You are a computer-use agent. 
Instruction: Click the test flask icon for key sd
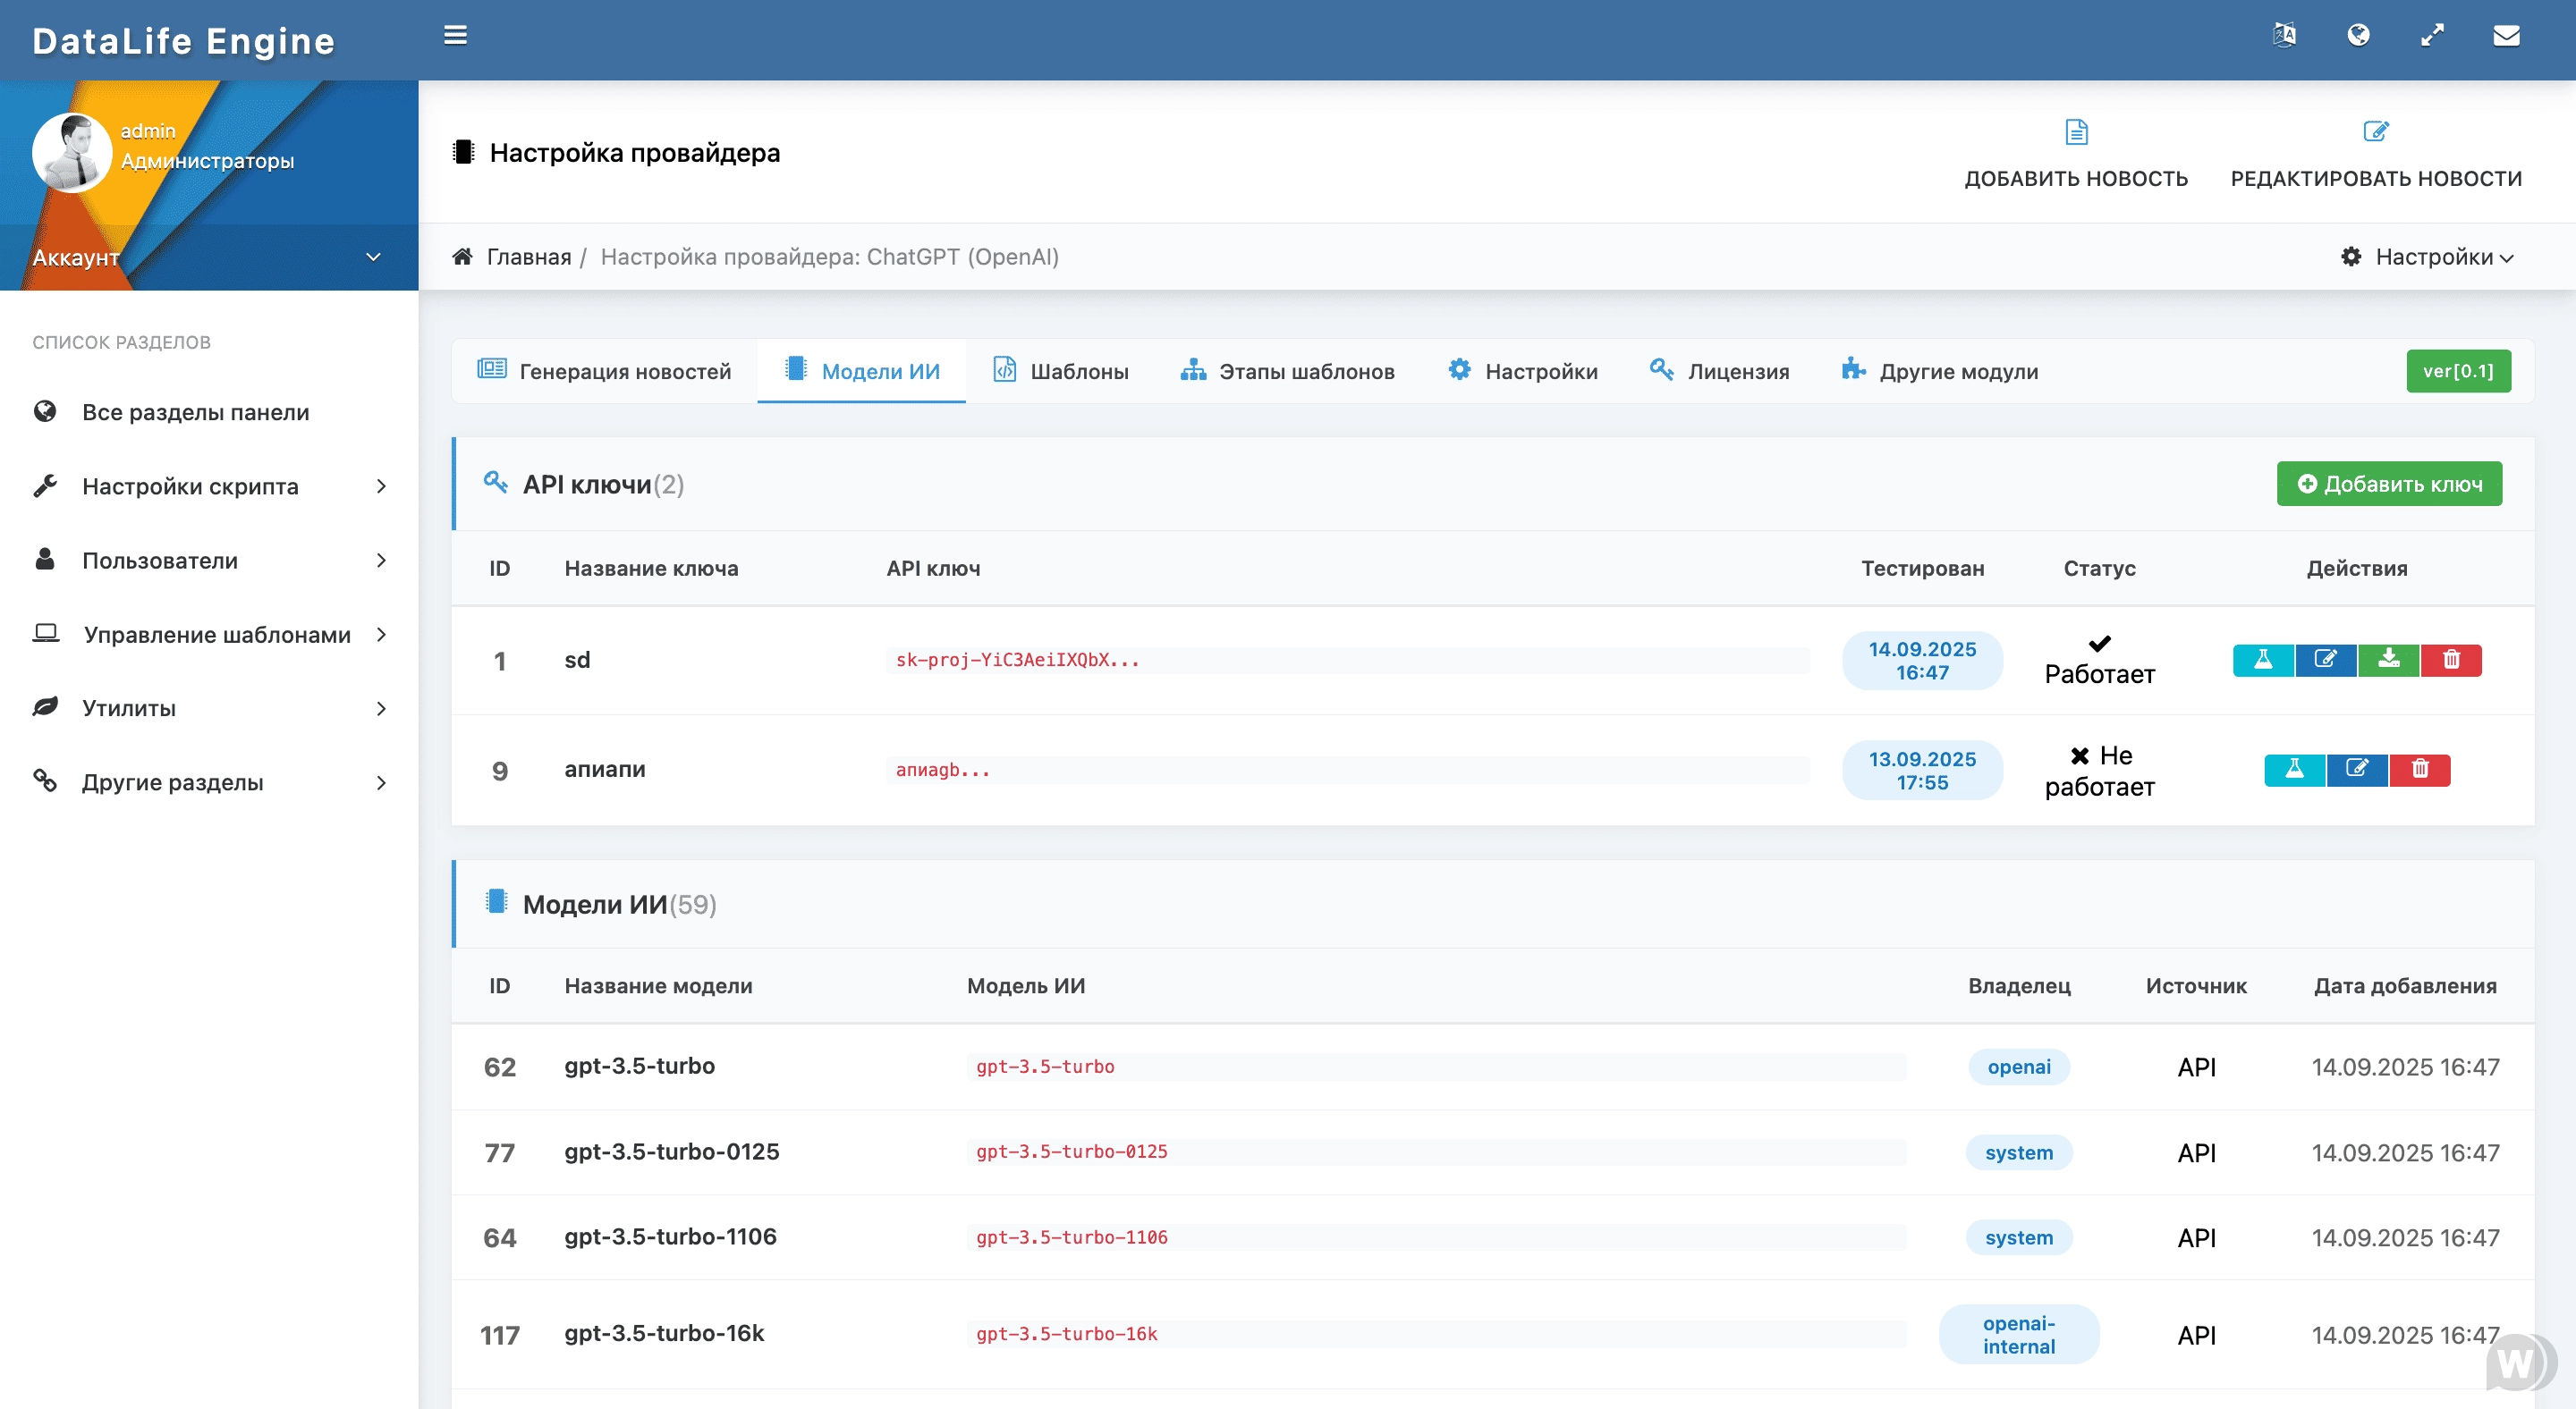pos(2263,660)
